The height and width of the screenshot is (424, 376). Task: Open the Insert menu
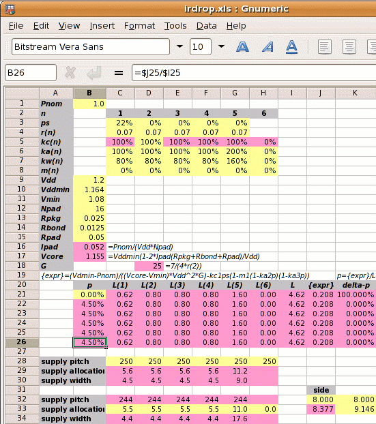pyautogui.click(x=102, y=26)
